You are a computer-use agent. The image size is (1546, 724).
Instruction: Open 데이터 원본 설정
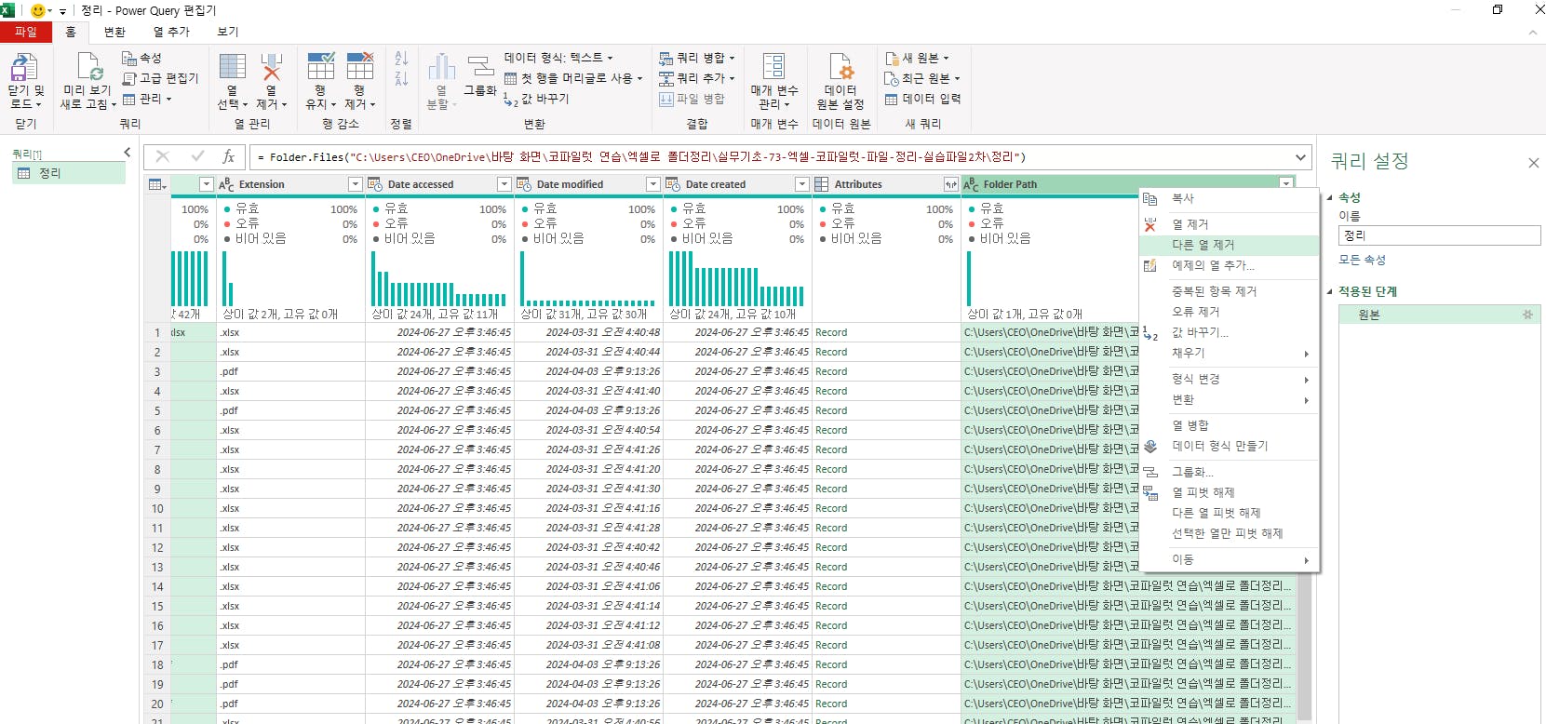point(840,68)
